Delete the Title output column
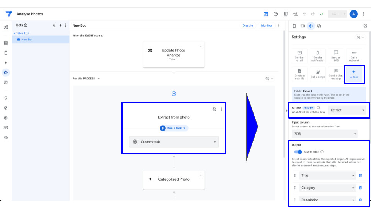Image resolution: width=371 pixels, height=208 pixels. [x=361, y=176]
